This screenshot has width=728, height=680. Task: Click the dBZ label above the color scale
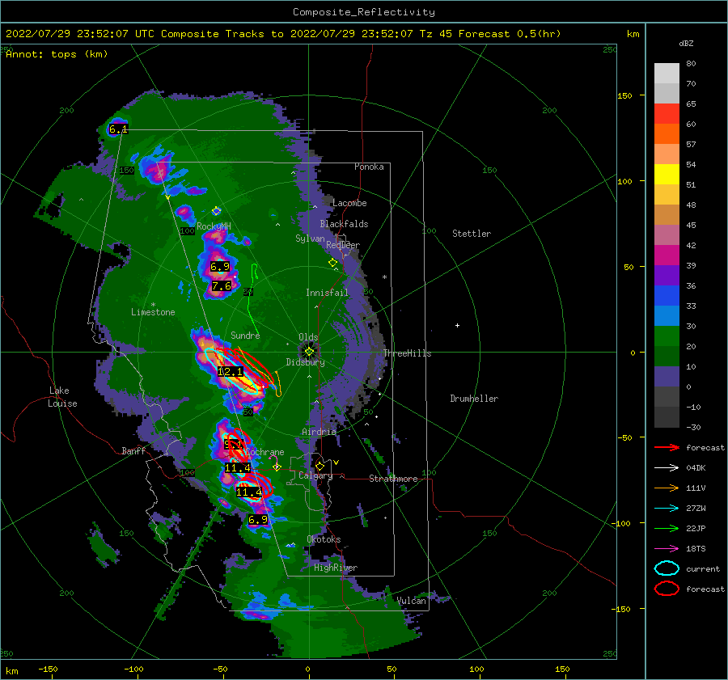[x=686, y=43]
